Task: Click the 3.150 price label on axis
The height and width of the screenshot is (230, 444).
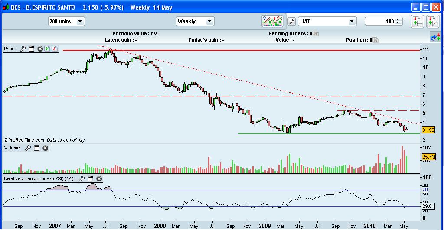Action: click(x=428, y=130)
